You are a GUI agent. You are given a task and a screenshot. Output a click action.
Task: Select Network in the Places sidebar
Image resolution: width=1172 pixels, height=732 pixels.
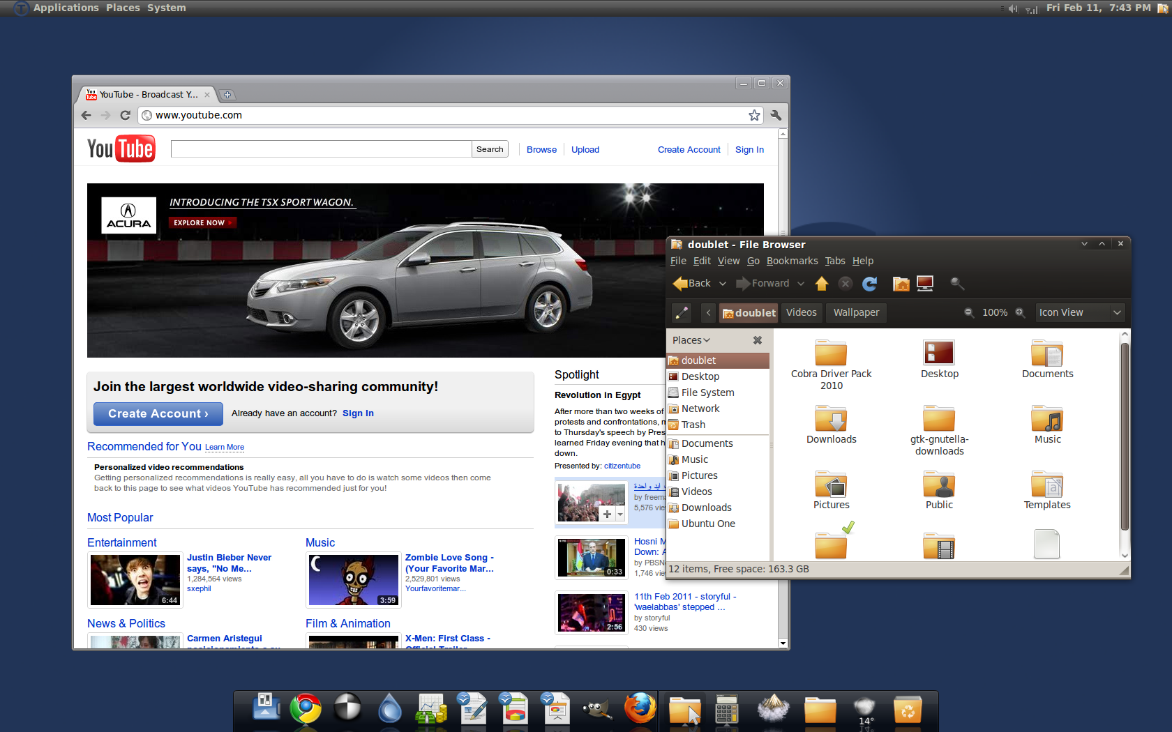(x=718, y=409)
